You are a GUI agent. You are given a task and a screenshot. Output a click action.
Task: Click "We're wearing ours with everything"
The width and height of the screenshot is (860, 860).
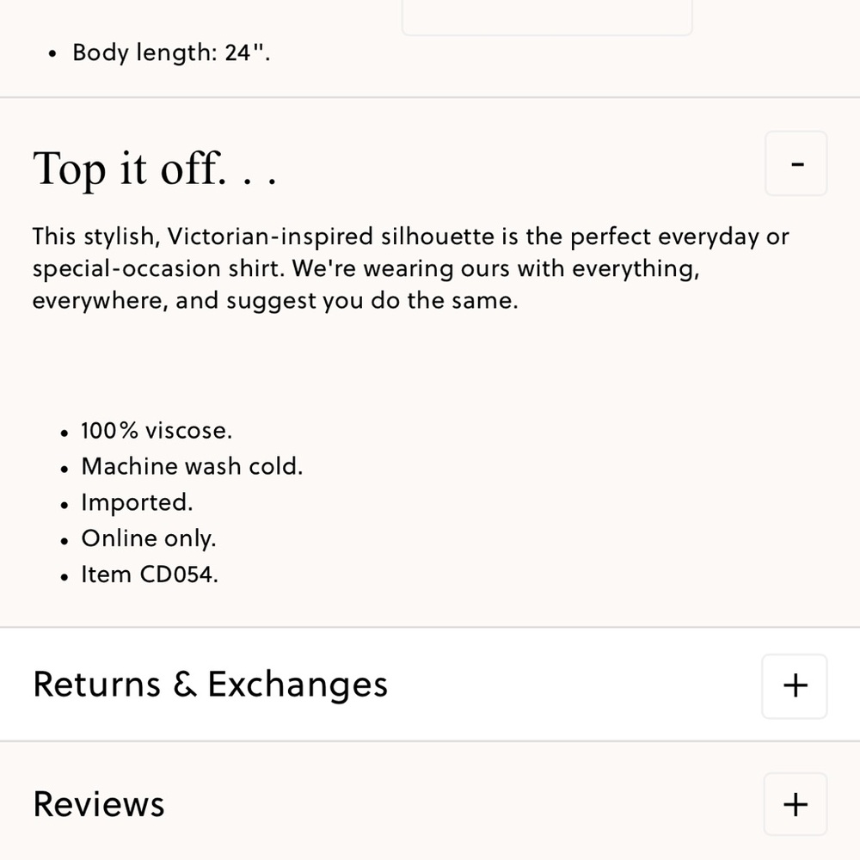(496, 268)
